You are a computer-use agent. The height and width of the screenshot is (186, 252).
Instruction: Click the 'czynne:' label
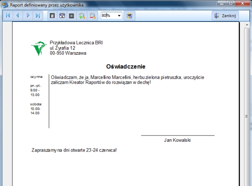pos(37,77)
